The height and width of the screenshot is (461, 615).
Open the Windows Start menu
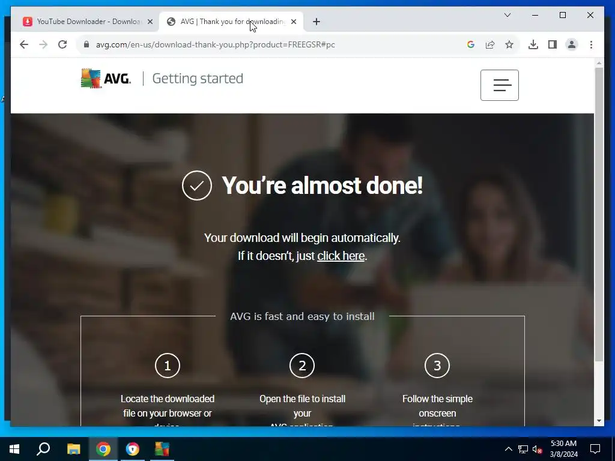tap(14, 449)
